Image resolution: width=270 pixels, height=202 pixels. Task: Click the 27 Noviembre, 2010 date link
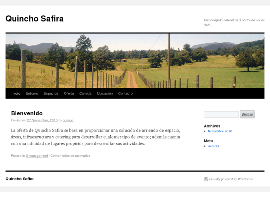tap(42, 120)
